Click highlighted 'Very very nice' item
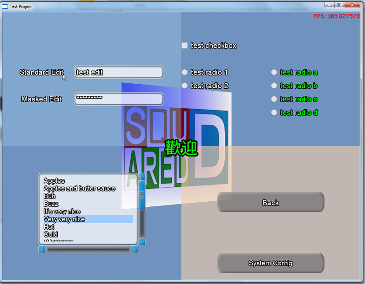365x284 pixels. (x=88, y=219)
